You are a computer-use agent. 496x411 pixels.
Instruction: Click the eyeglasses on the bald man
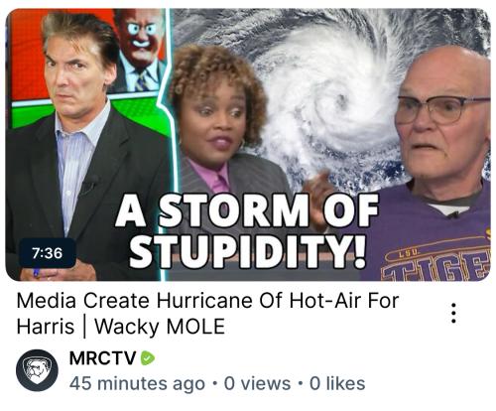point(441,108)
